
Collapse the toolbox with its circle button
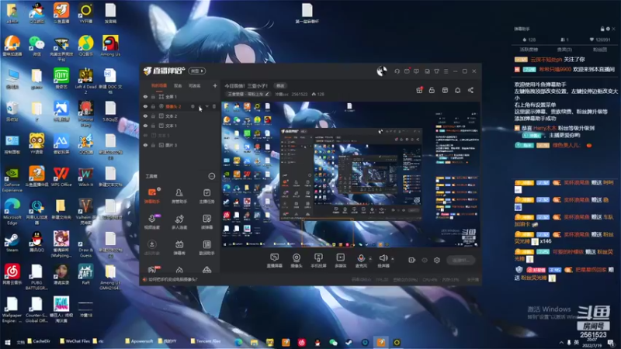coord(212,176)
